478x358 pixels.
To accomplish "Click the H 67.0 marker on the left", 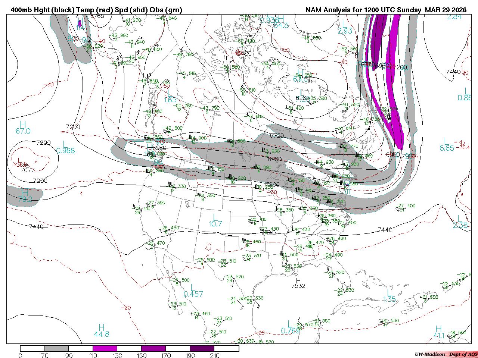I will click(23, 128).
